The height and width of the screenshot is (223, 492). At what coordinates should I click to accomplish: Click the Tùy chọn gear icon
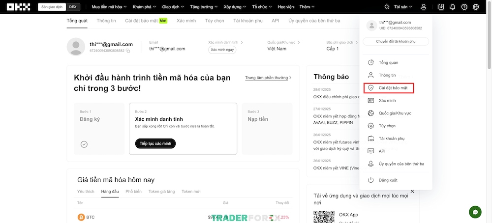tap(370, 126)
